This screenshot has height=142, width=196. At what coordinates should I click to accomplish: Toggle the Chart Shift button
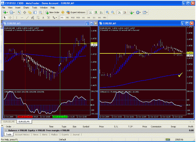coord(125,12)
